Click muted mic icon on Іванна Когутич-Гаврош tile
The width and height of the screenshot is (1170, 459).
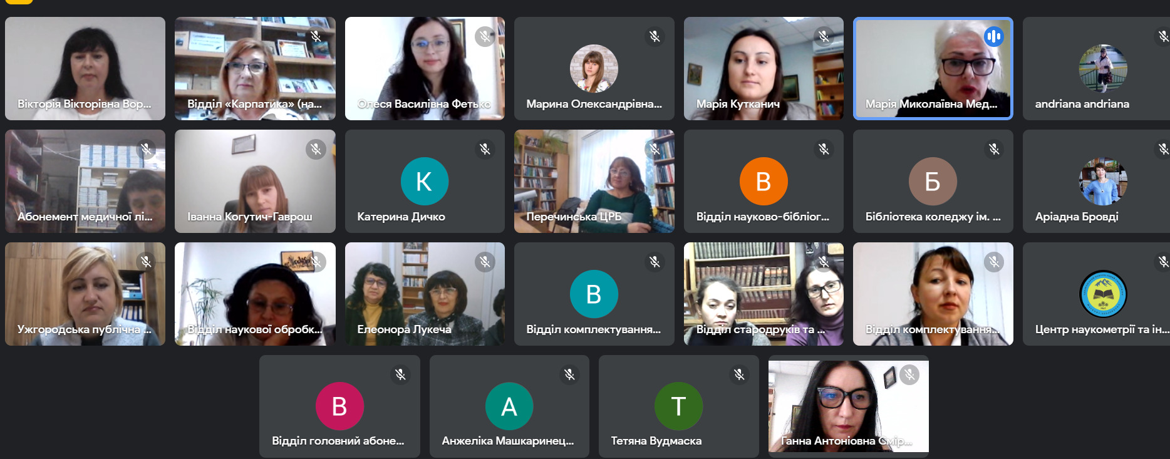click(x=316, y=149)
